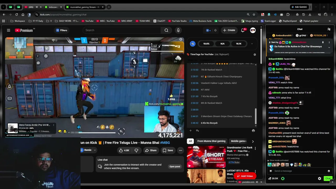Open TimeTags settings gear

[255, 55]
